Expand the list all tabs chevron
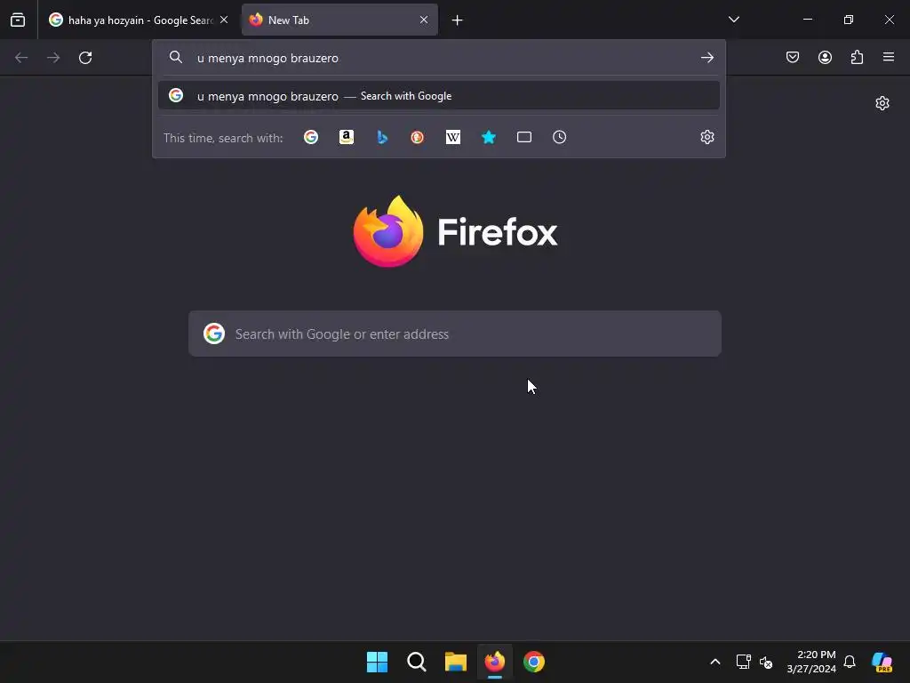The height and width of the screenshot is (683, 910). [x=734, y=20]
